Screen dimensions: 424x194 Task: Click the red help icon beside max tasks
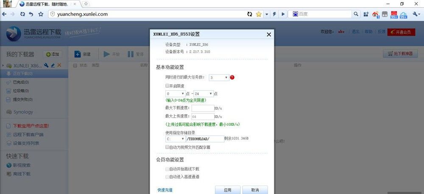232,77
